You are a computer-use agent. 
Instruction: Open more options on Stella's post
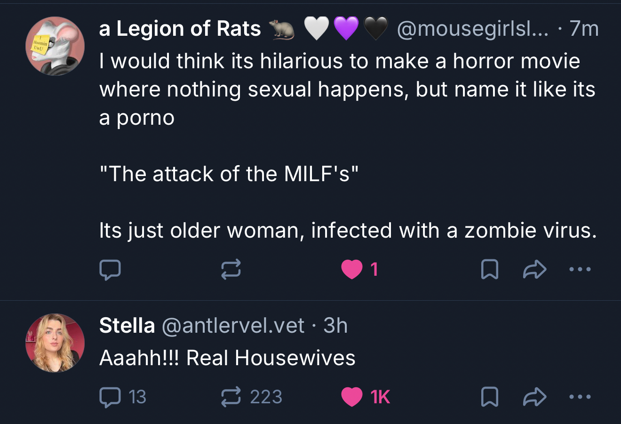(x=580, y=397)
